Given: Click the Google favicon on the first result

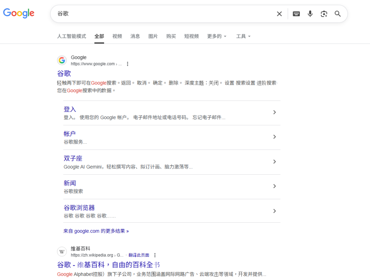Looking at the screenshot, I should point(62,60).
